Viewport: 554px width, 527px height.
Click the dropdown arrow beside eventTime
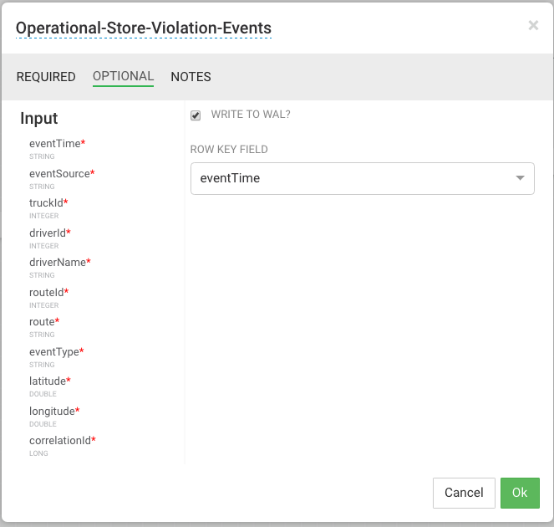520,178
